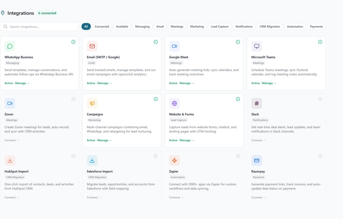Click the WhatsApp Business chat bubble icon
The width and height of the screenshot is (343, 219).
pyautogui.click(x=10, y=46)
